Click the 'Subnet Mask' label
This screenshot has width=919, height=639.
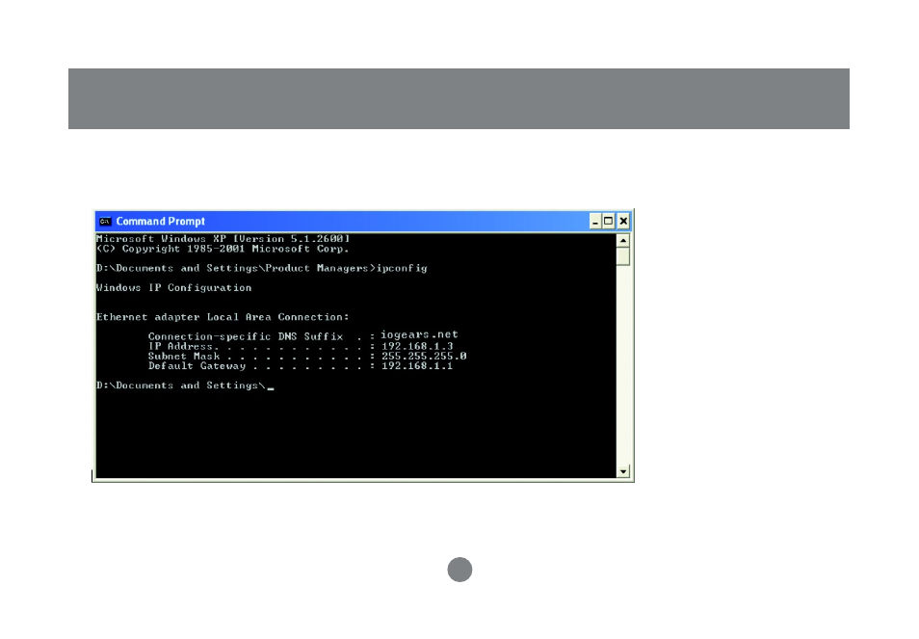pyautogui.click(x=184, y=357)
